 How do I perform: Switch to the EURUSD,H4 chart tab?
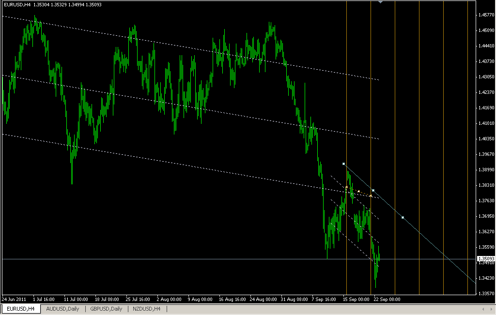tap(21, 309)
